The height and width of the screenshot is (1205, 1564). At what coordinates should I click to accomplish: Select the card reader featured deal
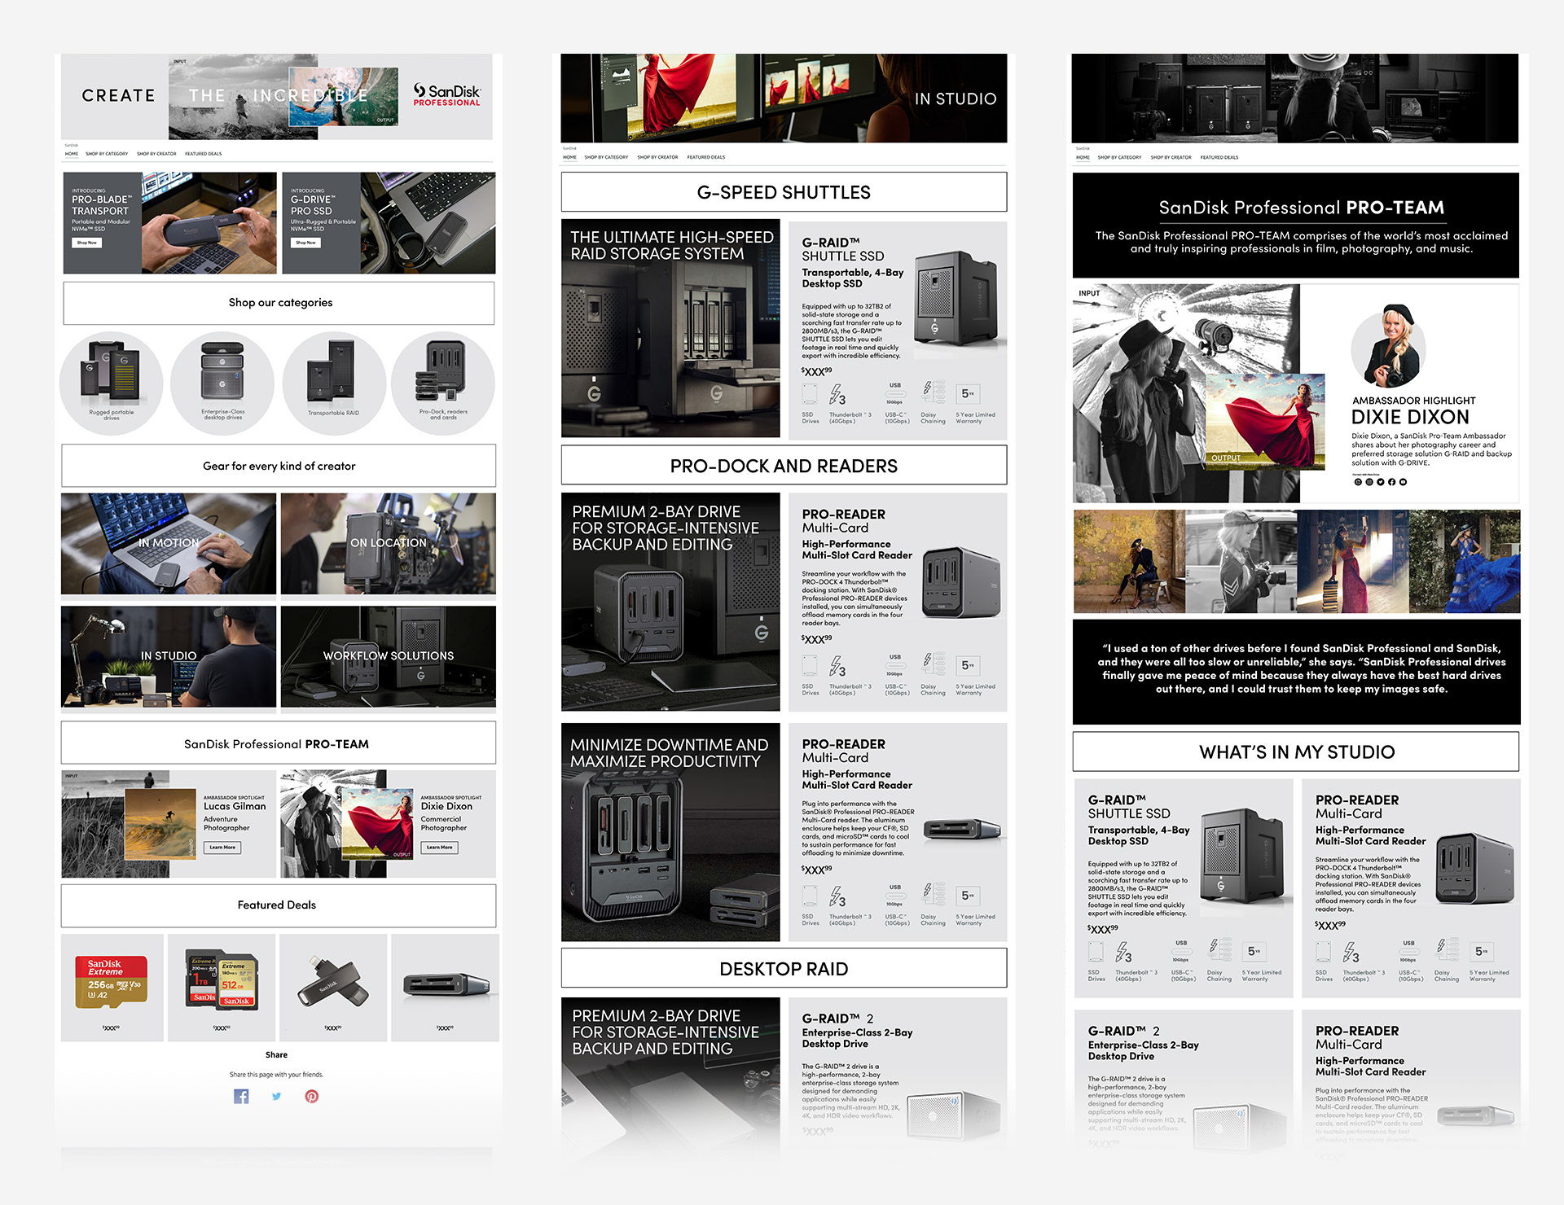coord(445,987)
